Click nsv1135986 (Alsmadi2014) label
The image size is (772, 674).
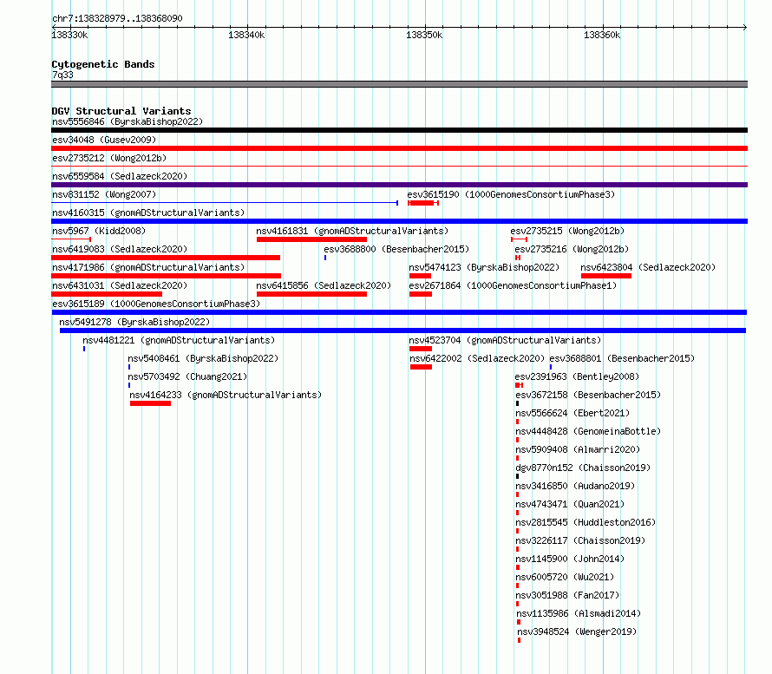click(x=579, y=613)
